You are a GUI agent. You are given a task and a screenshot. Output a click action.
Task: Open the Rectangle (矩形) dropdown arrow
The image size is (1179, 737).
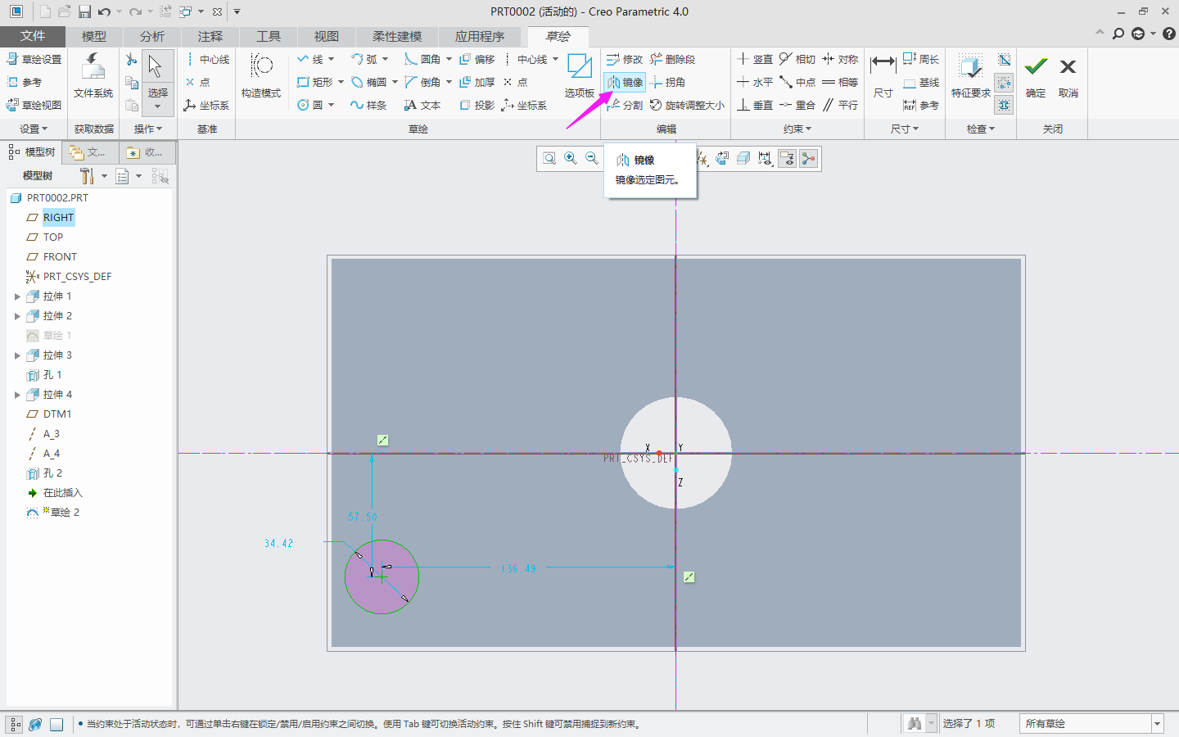point(341,82)
